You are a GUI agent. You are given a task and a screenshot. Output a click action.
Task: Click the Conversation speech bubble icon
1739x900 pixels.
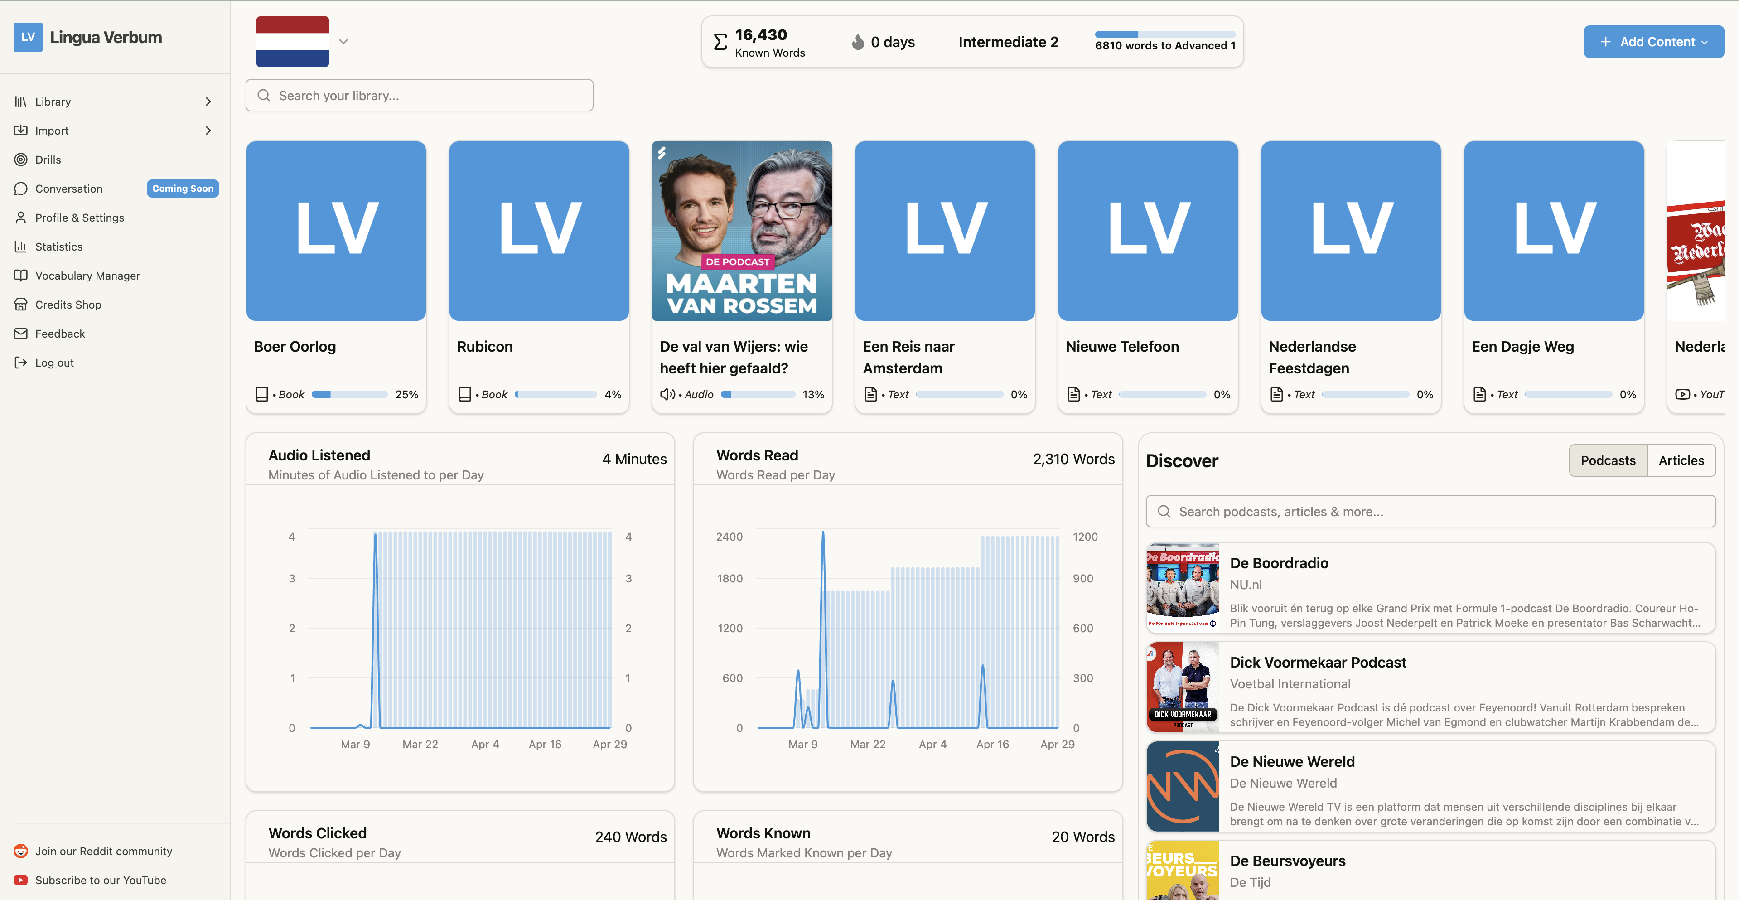click(21, 189)
